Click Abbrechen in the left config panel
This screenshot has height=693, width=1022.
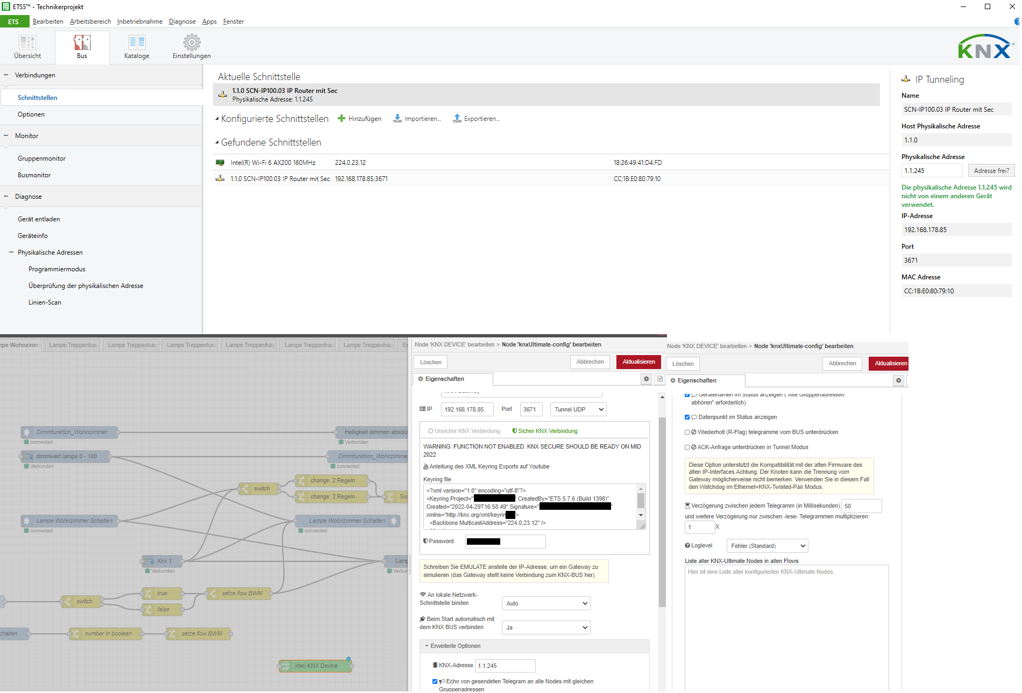pyautogui.click(x=590, y=362)
